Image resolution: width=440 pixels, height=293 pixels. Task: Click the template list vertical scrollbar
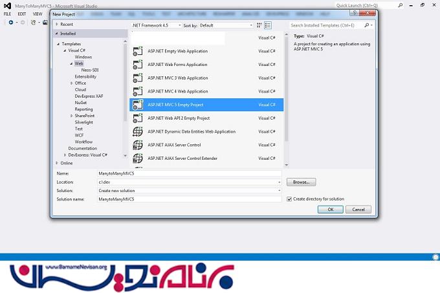click(286, 90)
